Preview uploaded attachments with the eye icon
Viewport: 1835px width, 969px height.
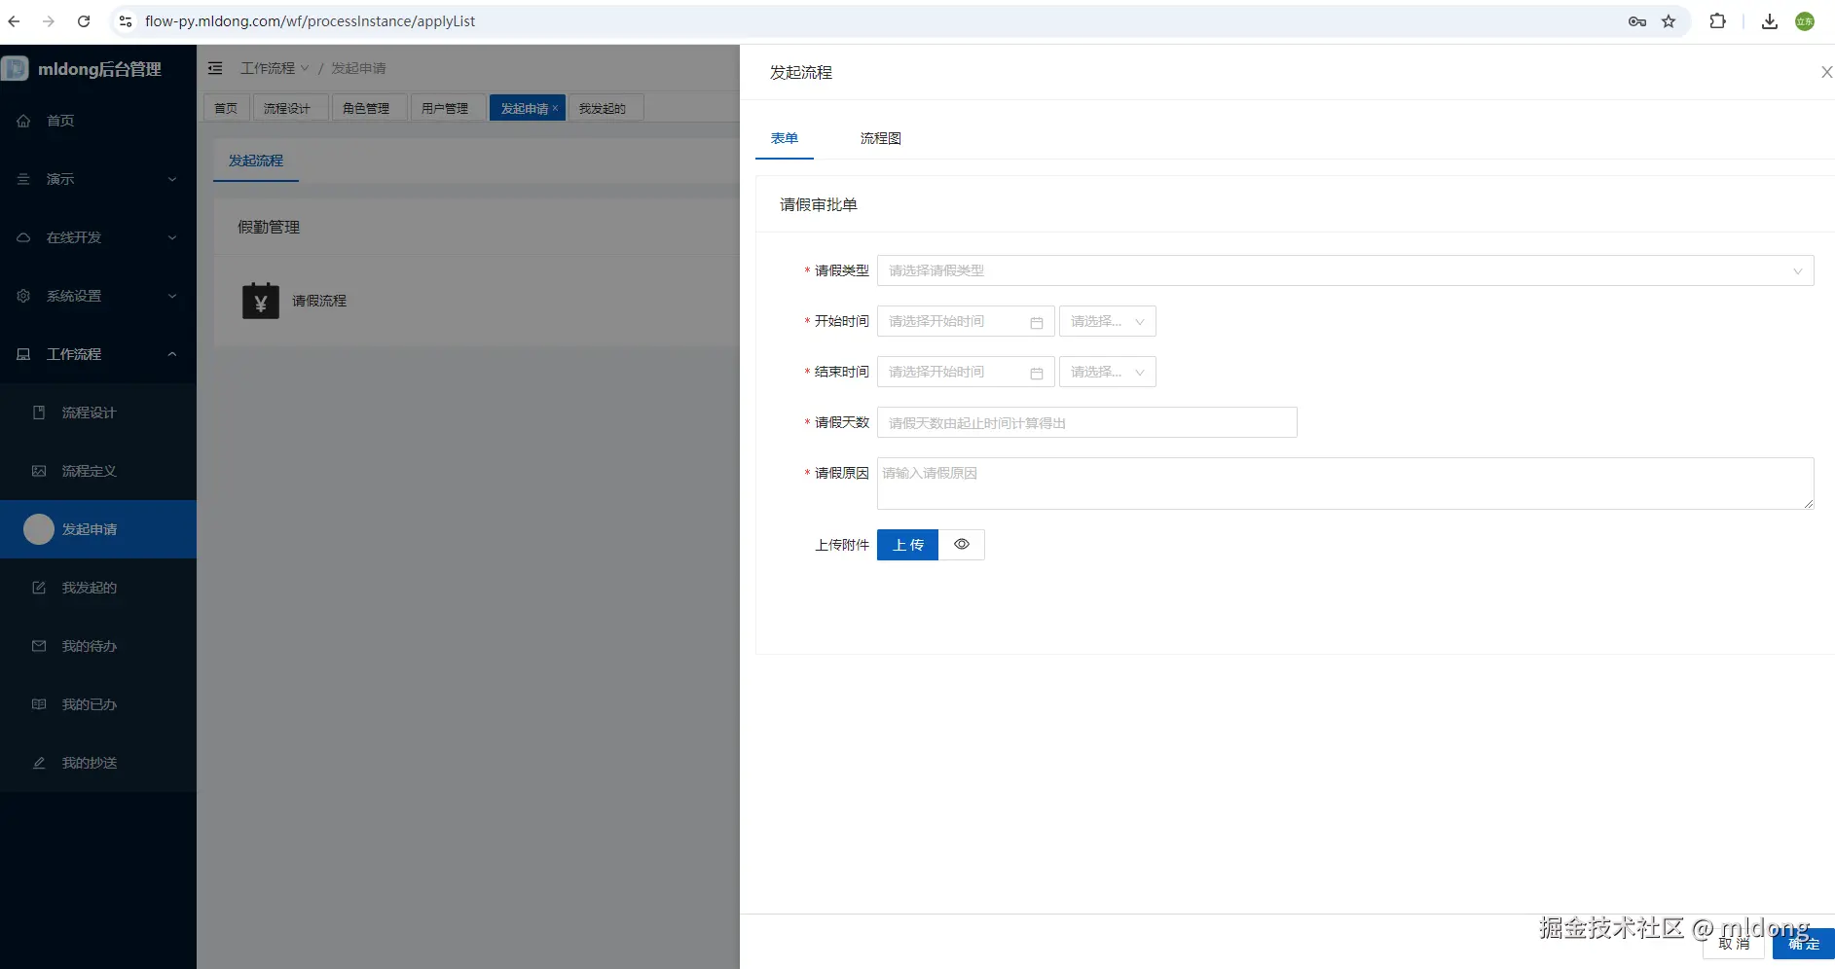point(962,545)
